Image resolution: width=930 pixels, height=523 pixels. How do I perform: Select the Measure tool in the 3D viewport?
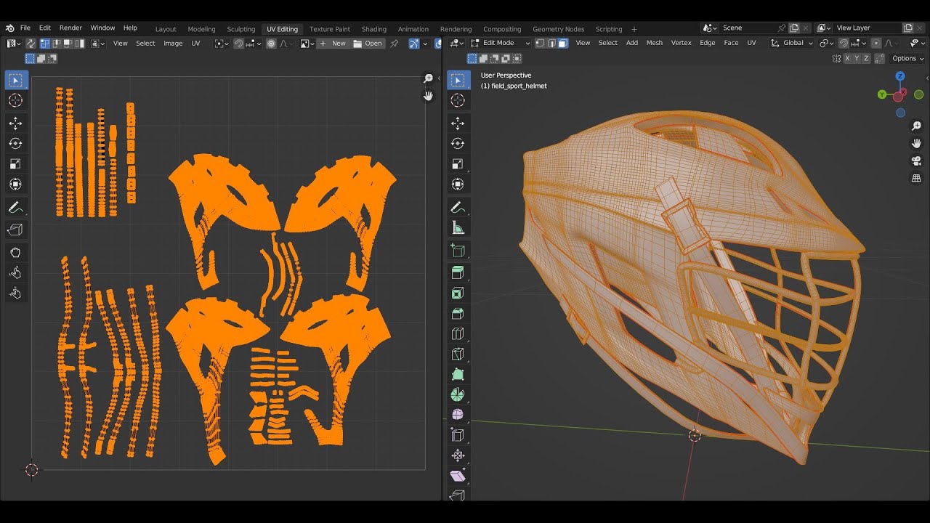pos(458,228)
